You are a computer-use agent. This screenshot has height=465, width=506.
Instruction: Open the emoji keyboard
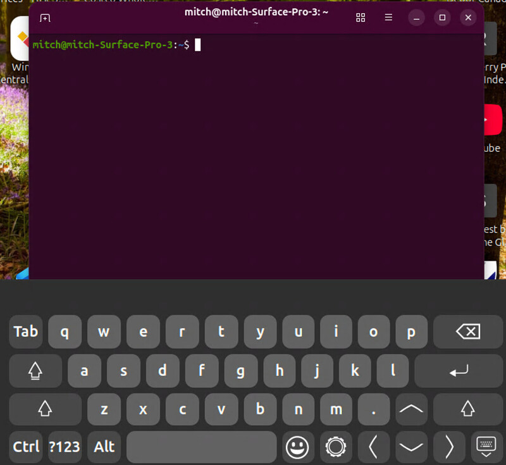coord(298,447)
